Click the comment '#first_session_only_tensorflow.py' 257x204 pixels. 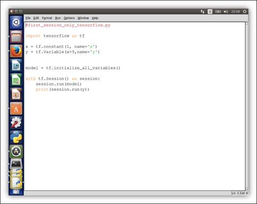pyautogui.click(x=68, y=25)
